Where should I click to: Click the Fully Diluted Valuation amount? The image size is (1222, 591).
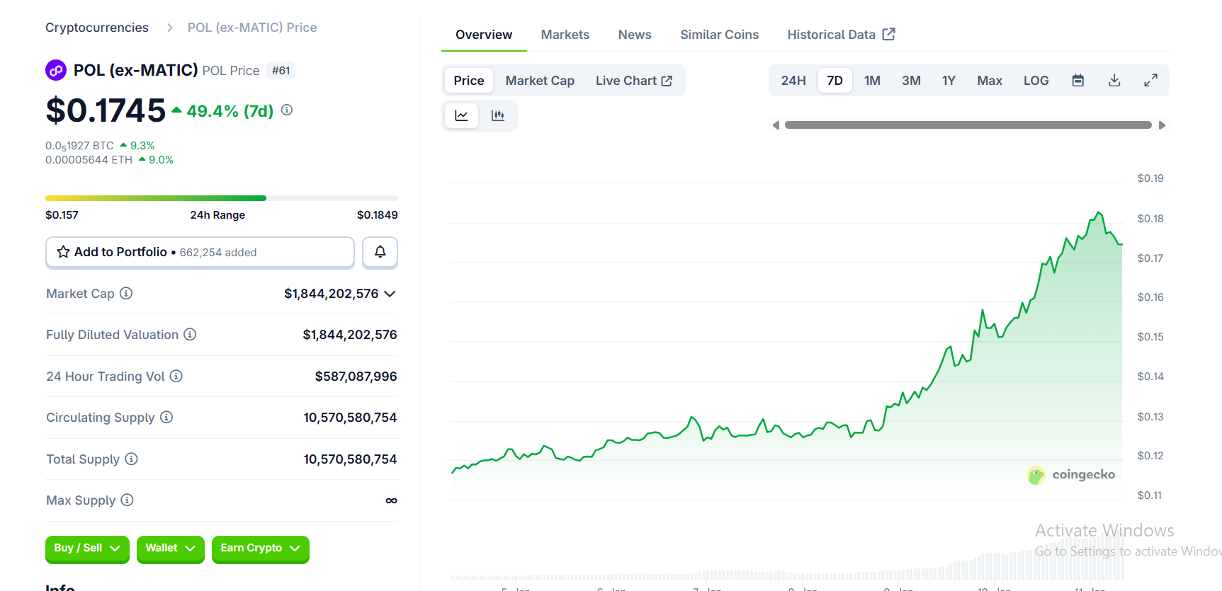tap(350, 335)
